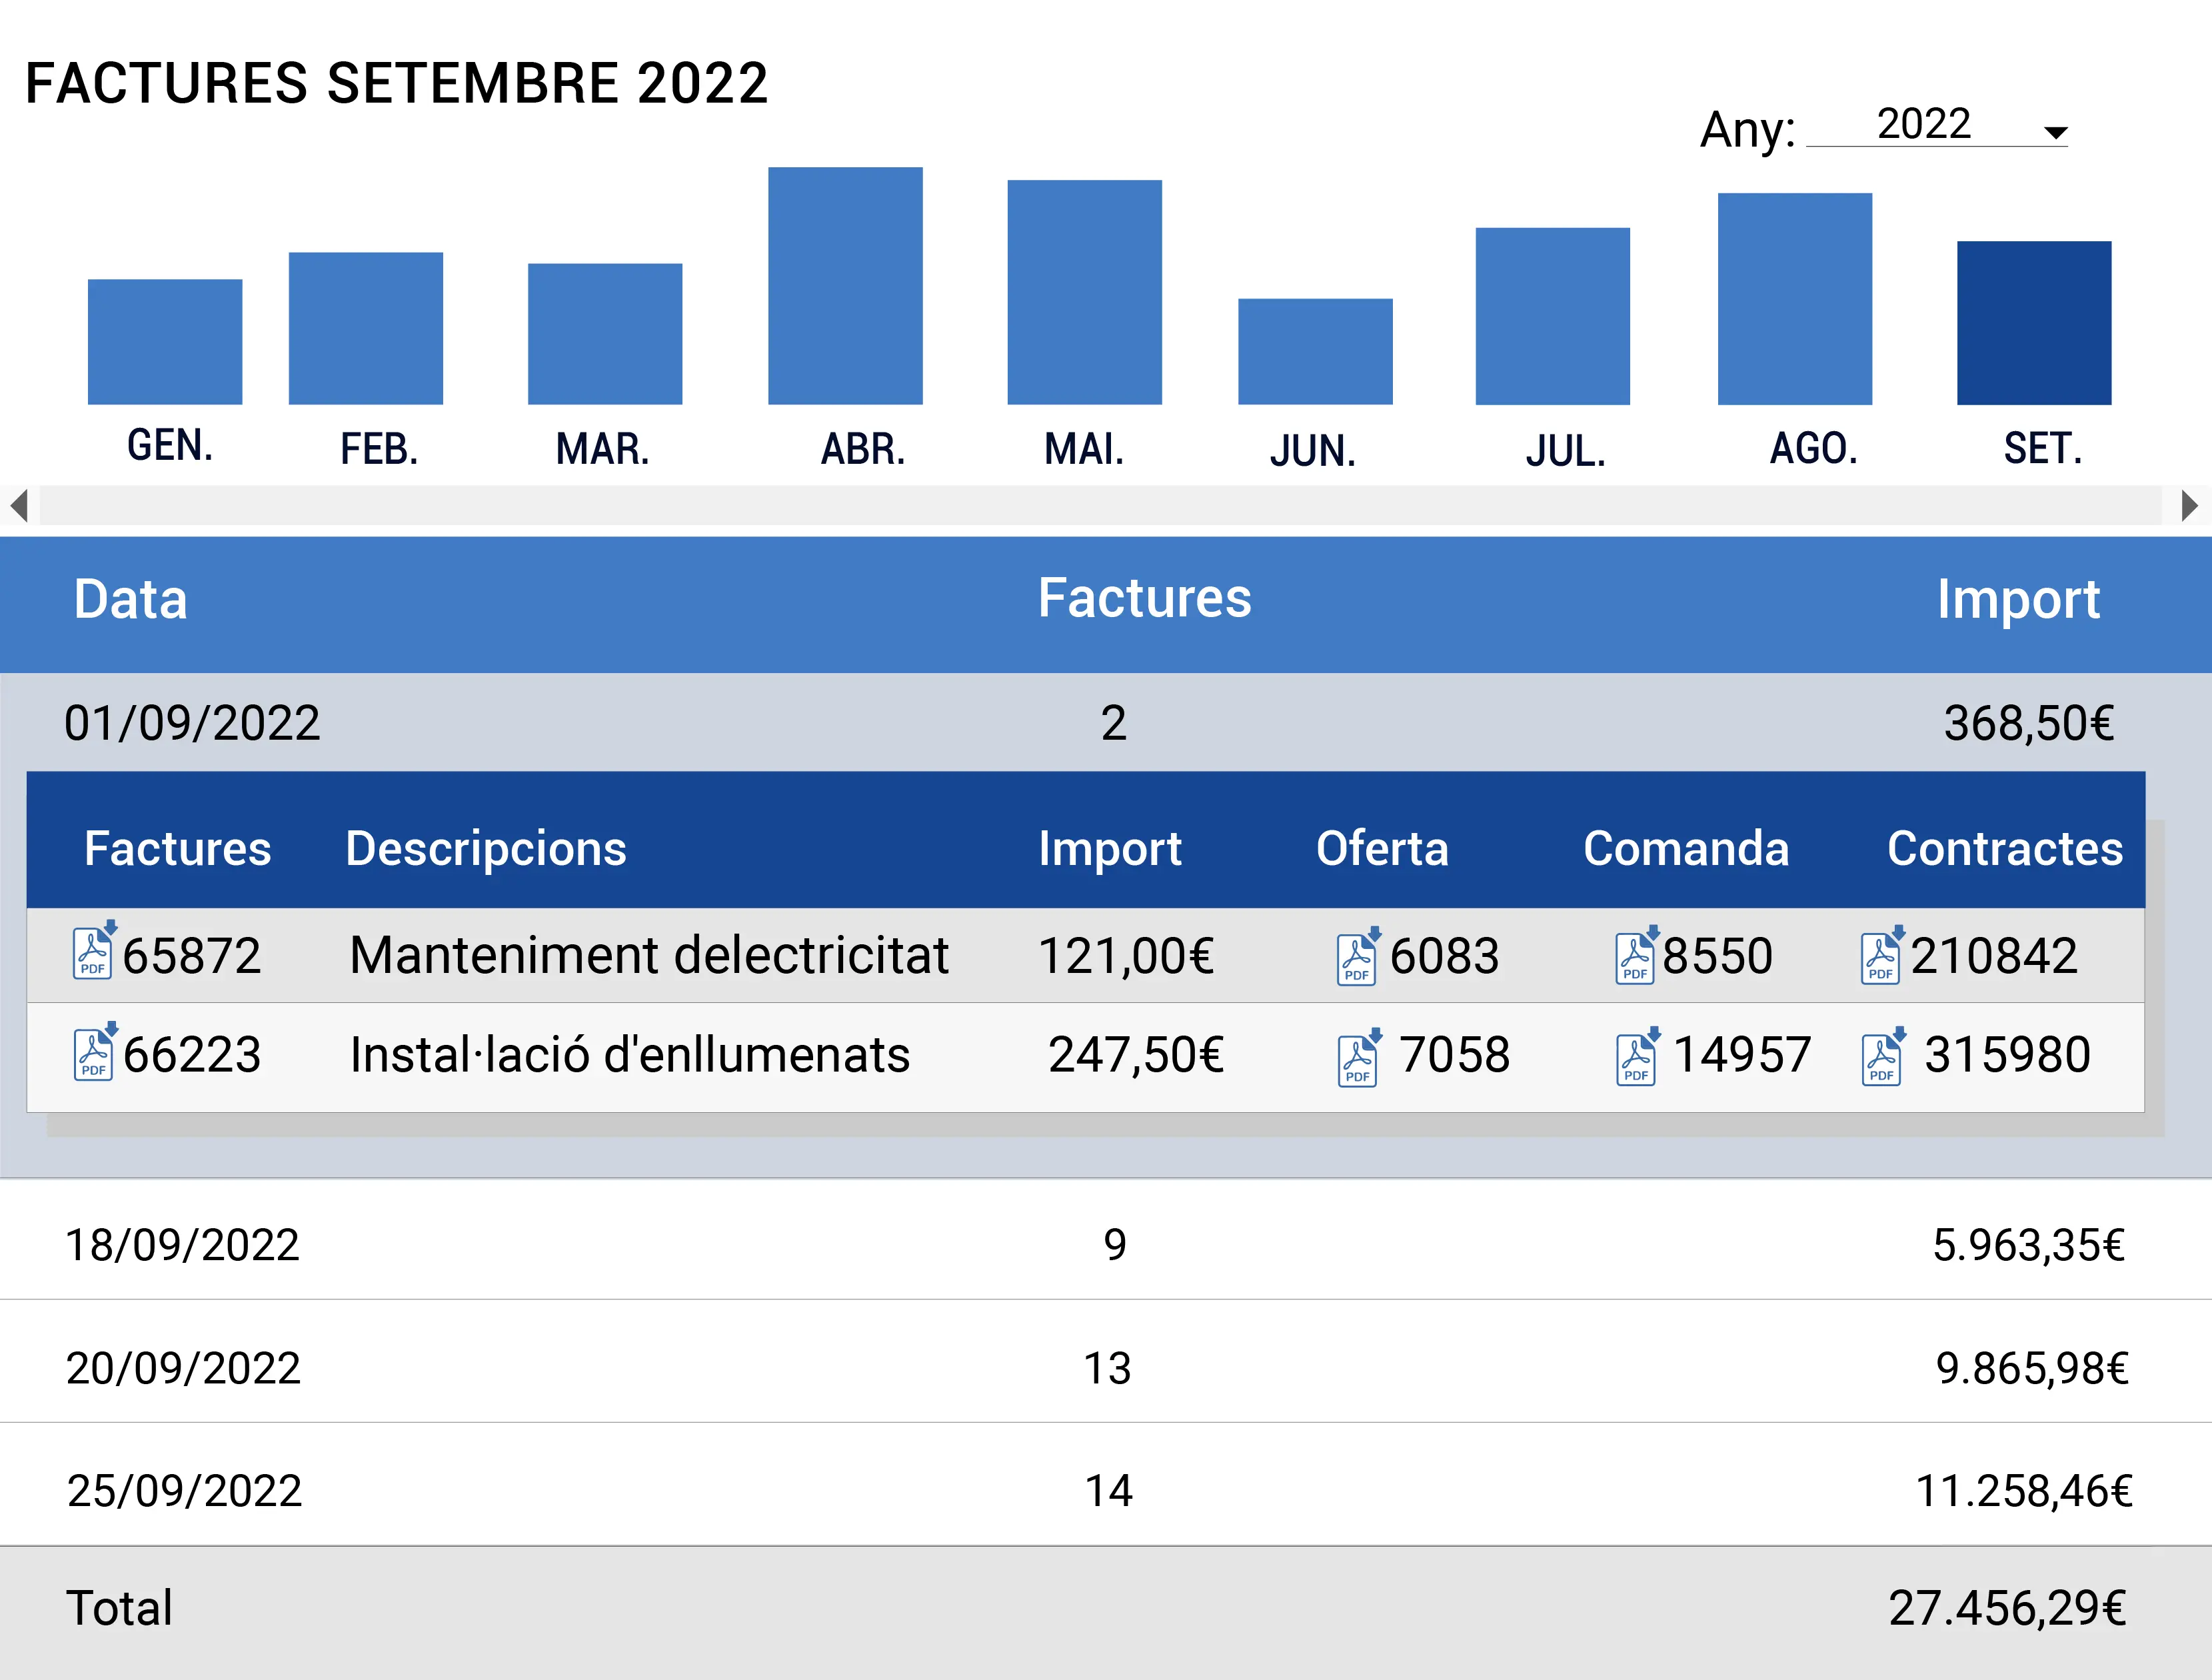Screen dimensions: 2212x1680
Task: Collapse the 01/09/2022 row
Action: (x=1106, y=722)
